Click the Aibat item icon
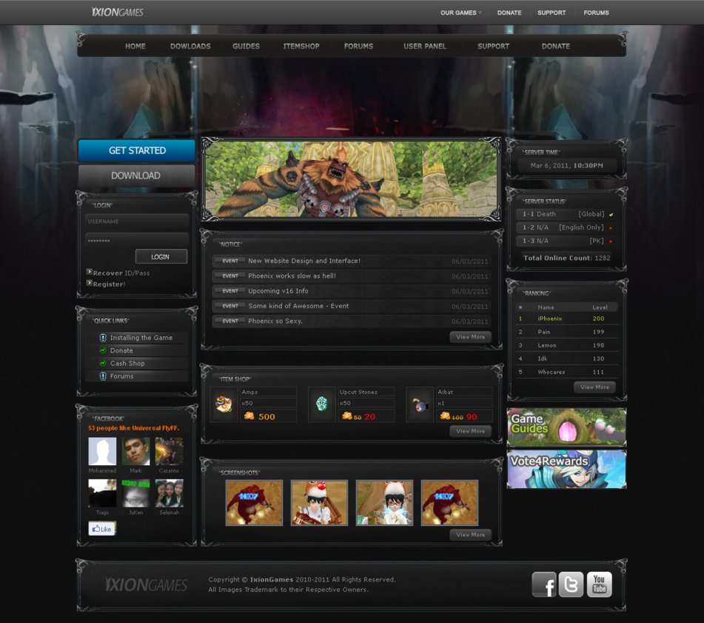Viewport: 704px width, 623px height. (x=419, y=404)
